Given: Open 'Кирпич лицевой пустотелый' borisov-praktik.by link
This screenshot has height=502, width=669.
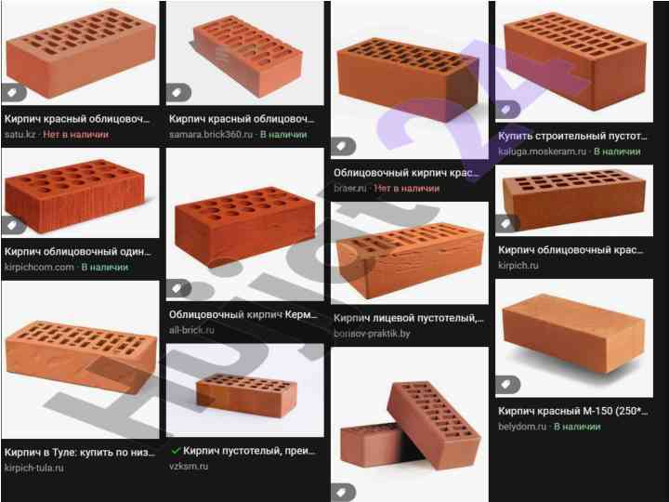Looking at the screenshot, I should pos(408,318).
